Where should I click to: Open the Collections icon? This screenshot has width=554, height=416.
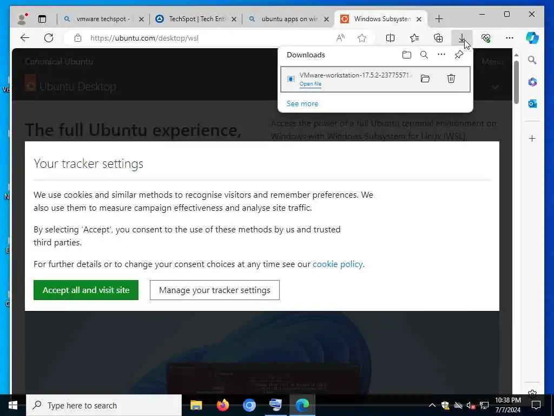coord(438,38)
